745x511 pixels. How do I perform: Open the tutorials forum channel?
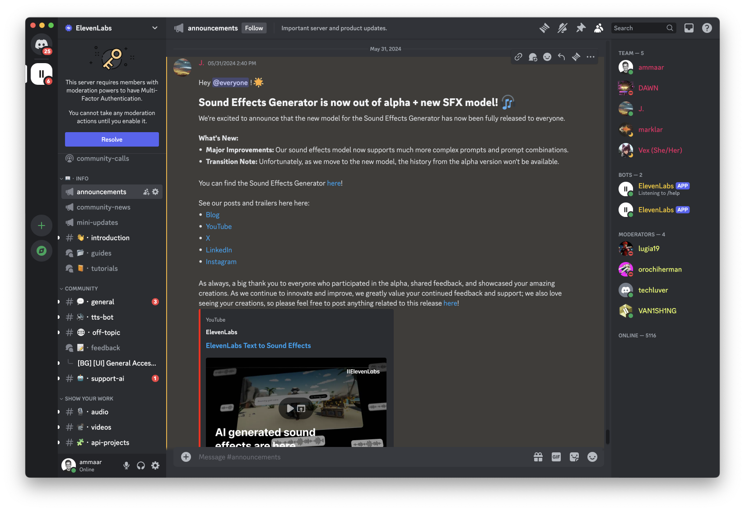pos(112,269)
